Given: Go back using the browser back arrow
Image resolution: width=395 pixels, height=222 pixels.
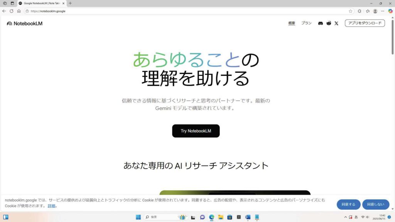Looking at the screenshot, I should [4, 11].
